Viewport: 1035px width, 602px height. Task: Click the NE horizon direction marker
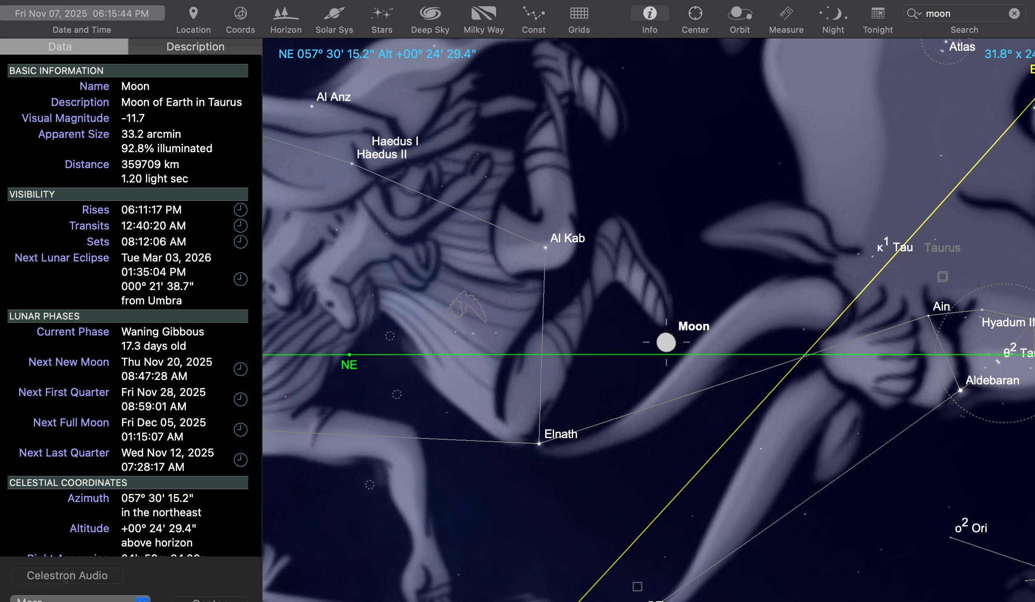point(349,364)
